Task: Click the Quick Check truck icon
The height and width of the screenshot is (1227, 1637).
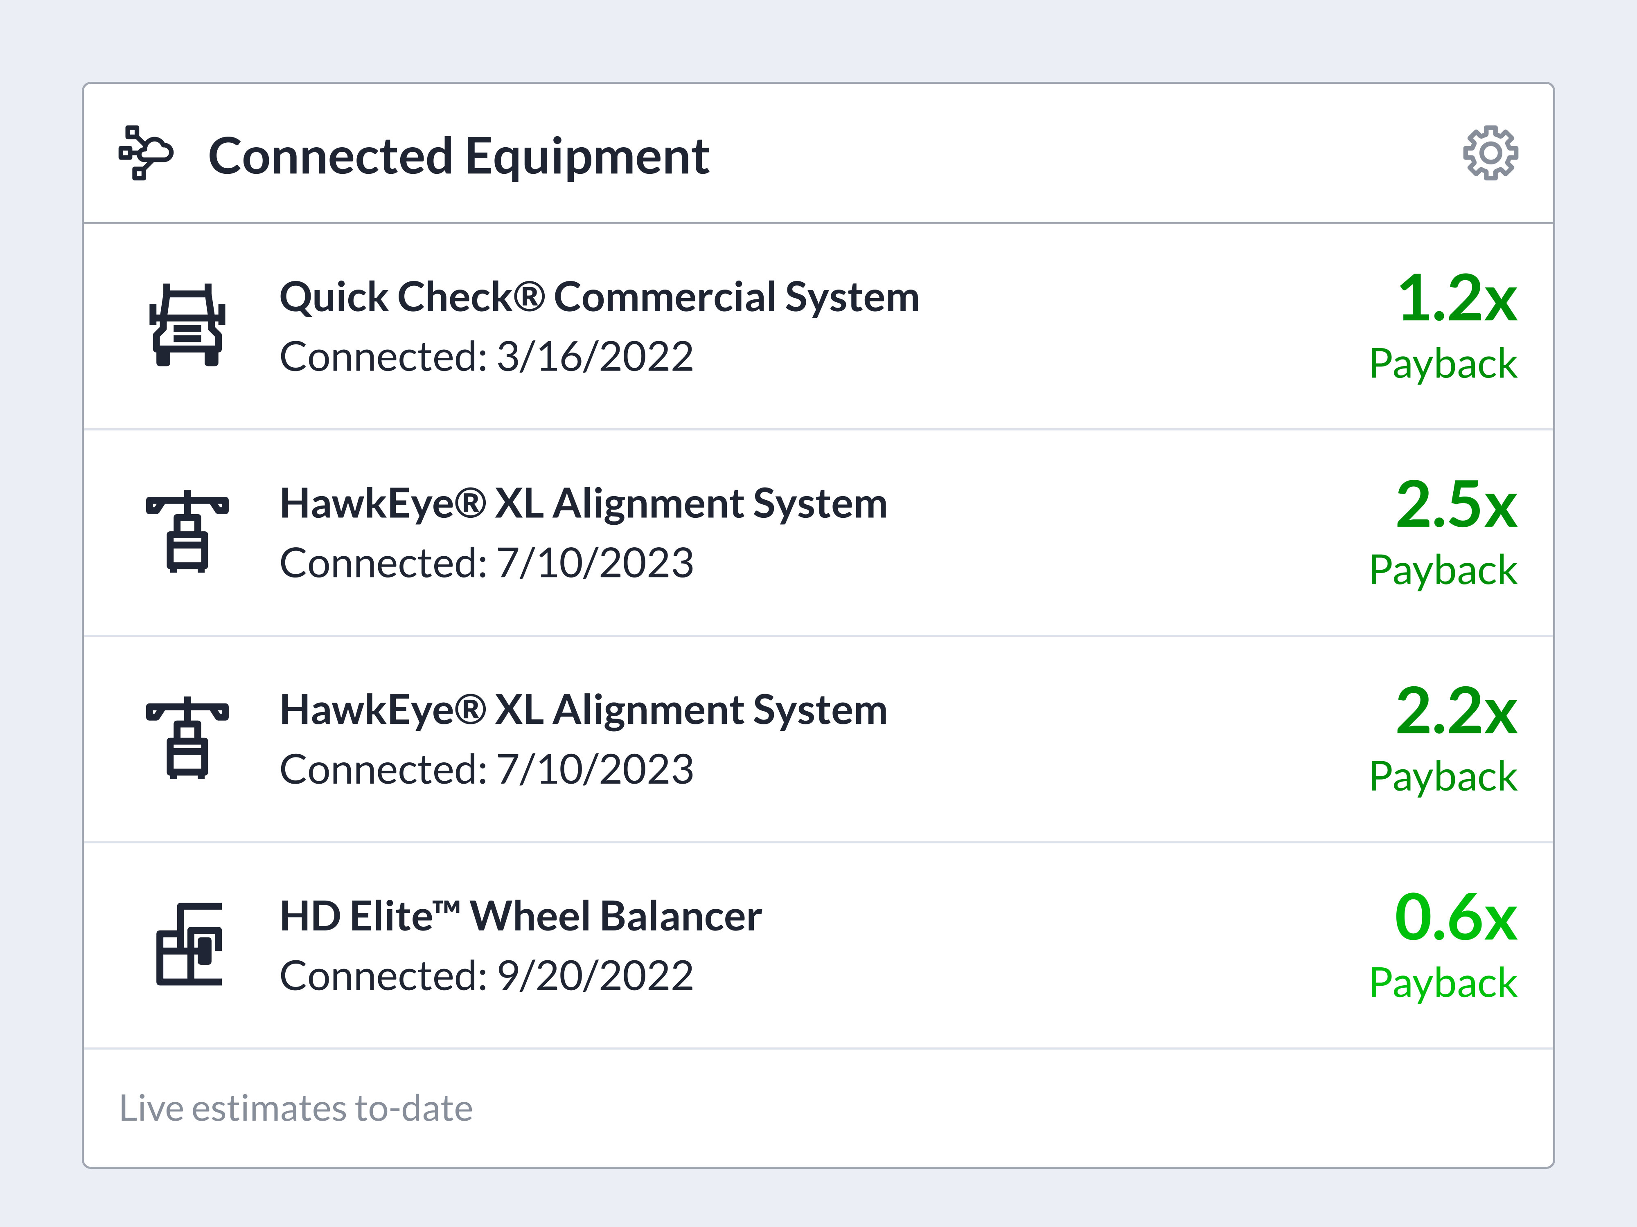Action: click(187, 325)
